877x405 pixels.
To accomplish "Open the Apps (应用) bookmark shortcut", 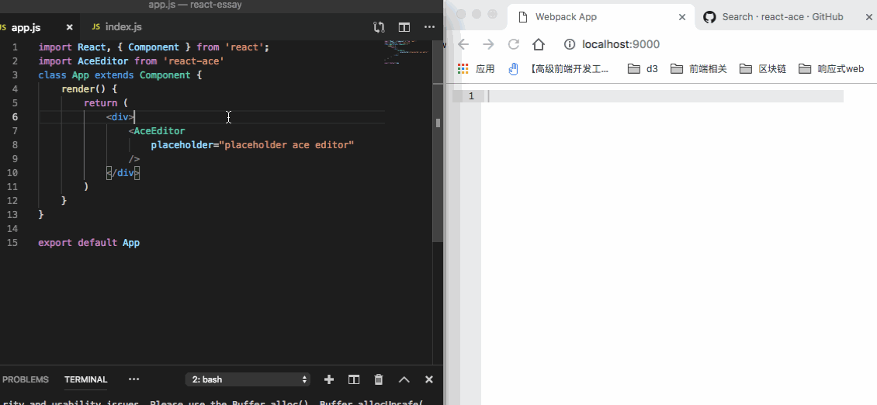I will 477,69.
